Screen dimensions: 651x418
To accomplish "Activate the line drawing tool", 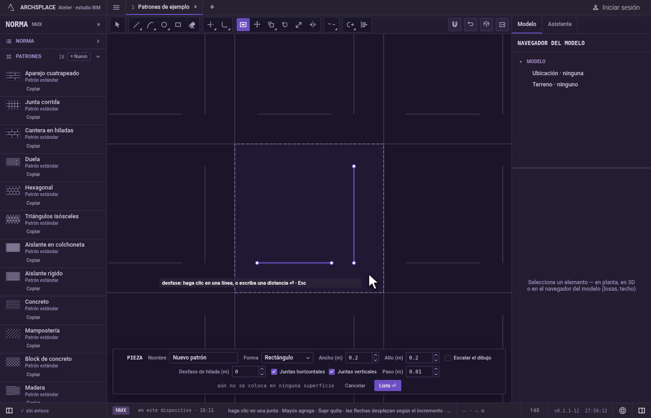I will click(136, 25).
